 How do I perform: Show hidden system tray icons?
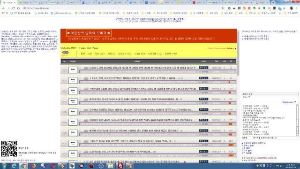click(257, 165)
